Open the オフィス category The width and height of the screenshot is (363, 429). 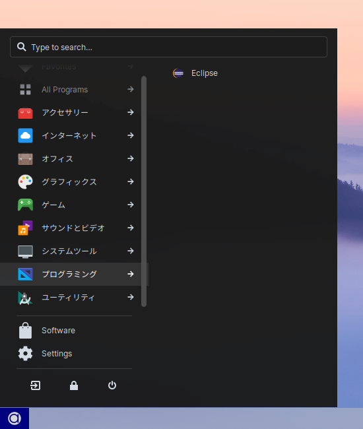74,158
